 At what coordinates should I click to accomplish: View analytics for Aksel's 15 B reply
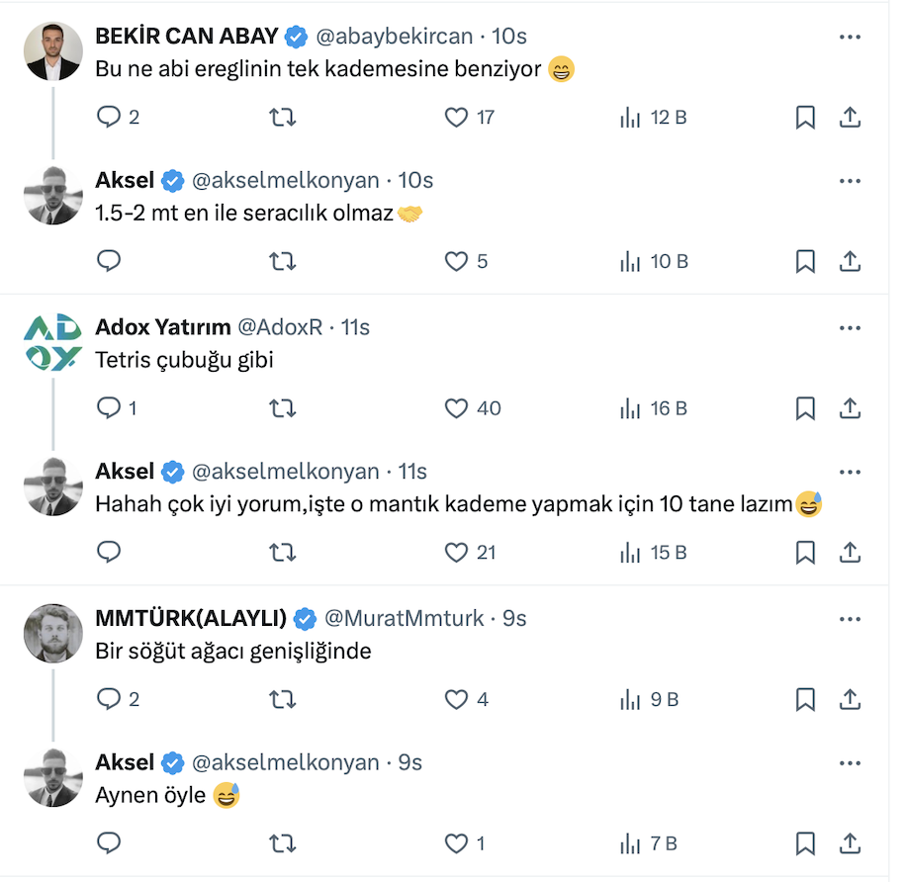629,553
